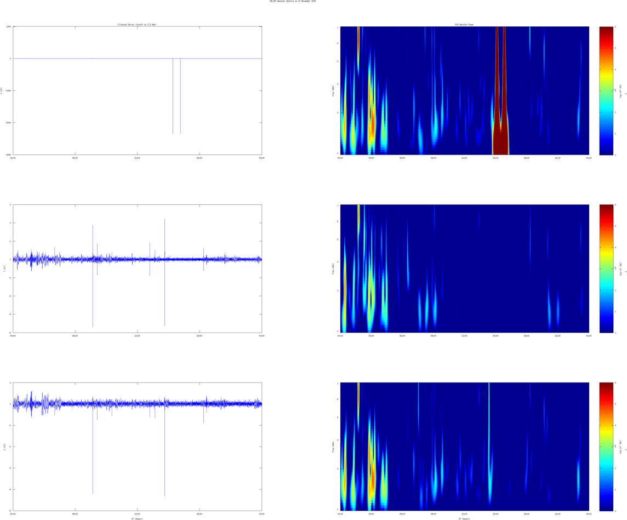Select the Z component filtered time series plot
The image size is (627, 520).
138,447
